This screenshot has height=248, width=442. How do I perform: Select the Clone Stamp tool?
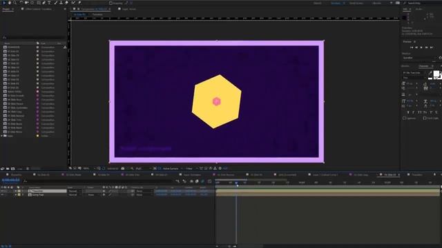[61, 3]
